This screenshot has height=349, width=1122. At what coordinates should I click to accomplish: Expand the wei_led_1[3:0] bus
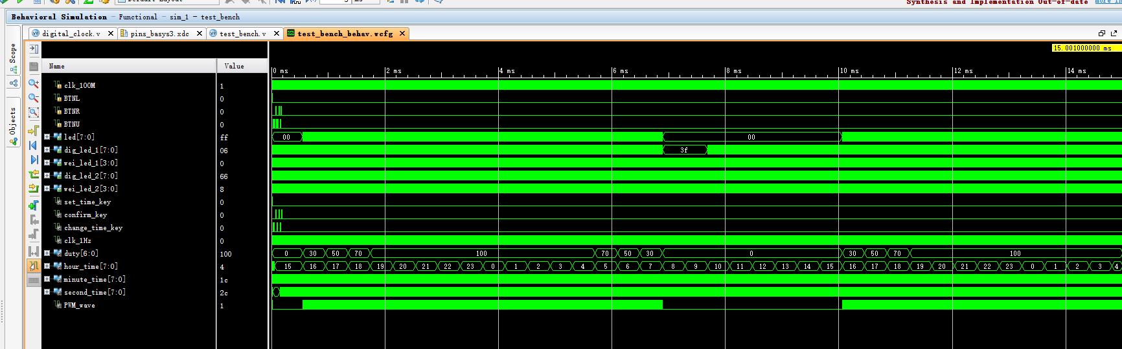[47, 163]
